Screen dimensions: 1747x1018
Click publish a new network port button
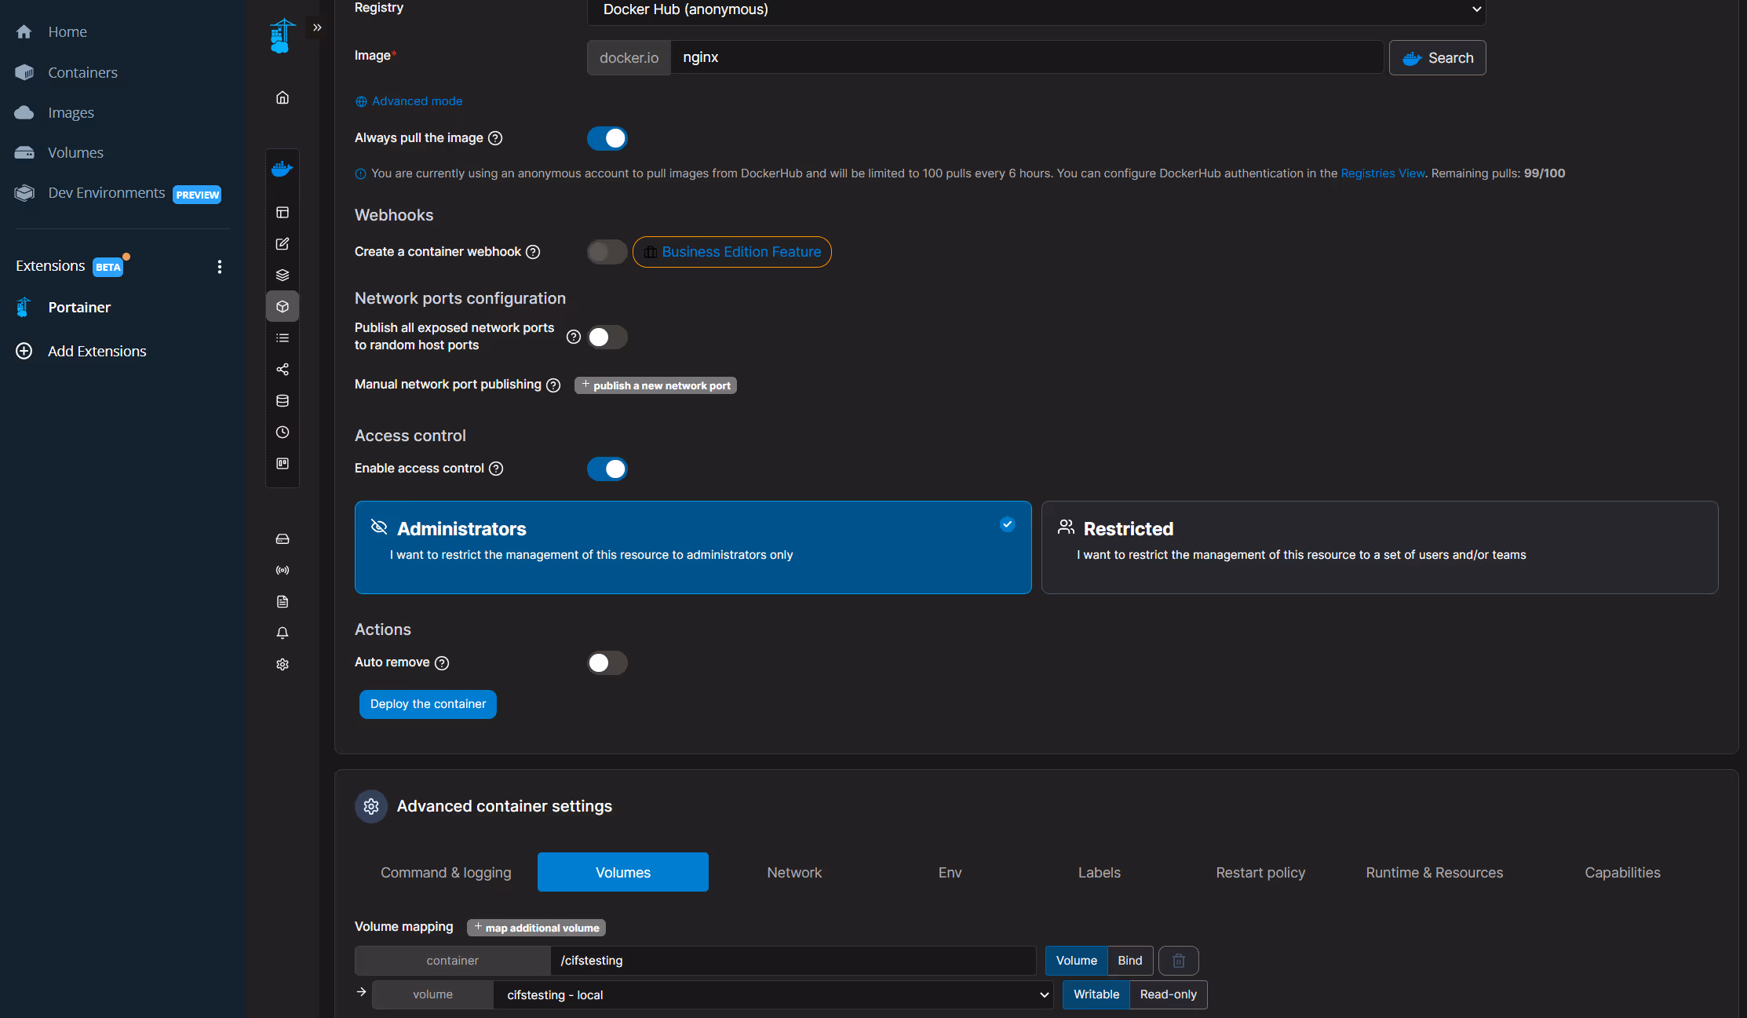(655, 385)
